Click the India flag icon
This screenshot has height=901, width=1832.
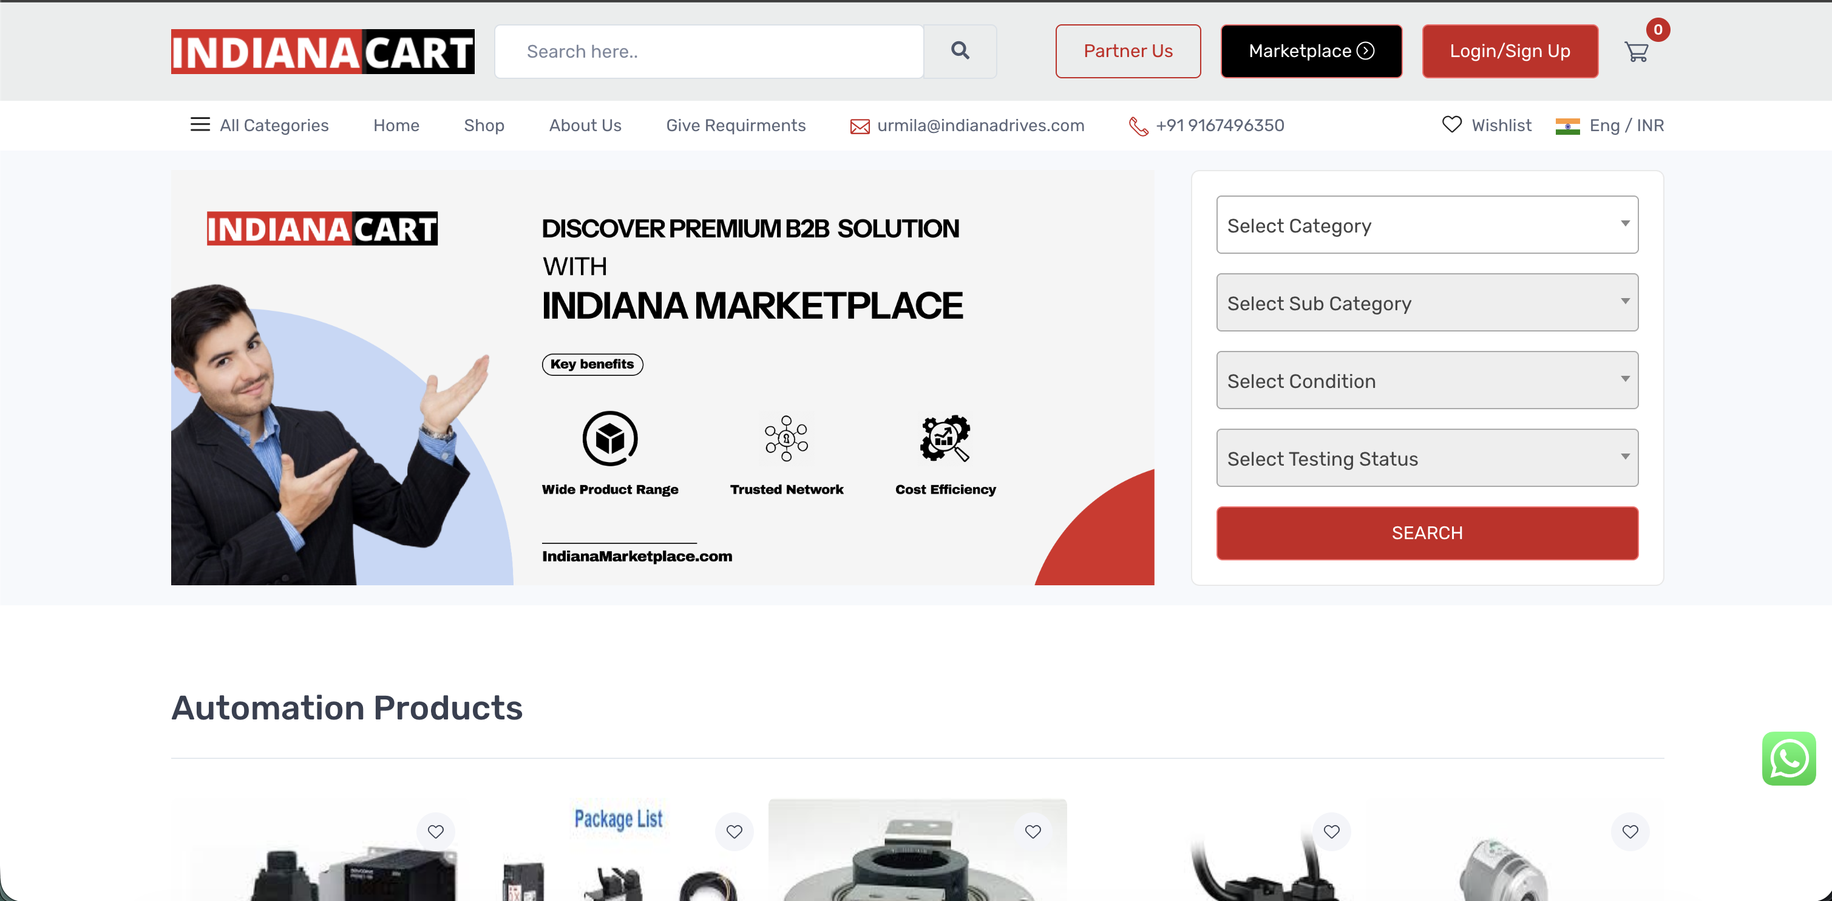pyautogui.click(x=1567, y=126)
